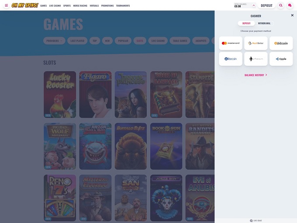Select the Deposit cashier toggle
297x223 pixels.
click(x=246, y=23)
